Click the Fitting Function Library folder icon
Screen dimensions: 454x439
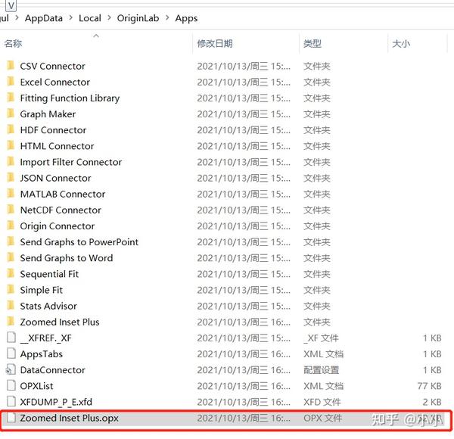point(11,98)
